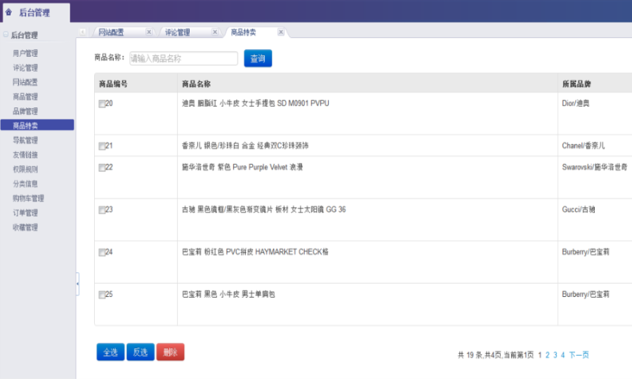Click product name 香奈儿 经典双C珍珠颈饰
This screenshot has height=379, width=632.
[245, 145]
